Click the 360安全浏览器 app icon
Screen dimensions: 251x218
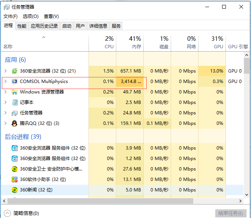(x=15, y=71)
